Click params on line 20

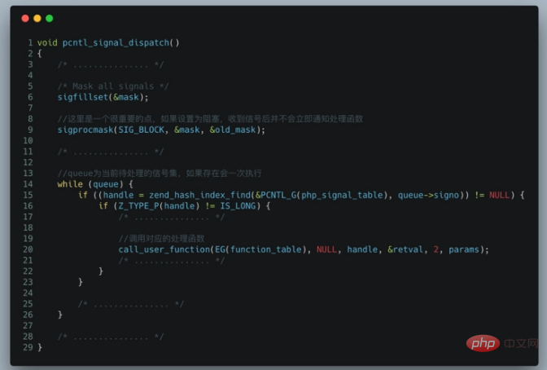tap(464, 249)
